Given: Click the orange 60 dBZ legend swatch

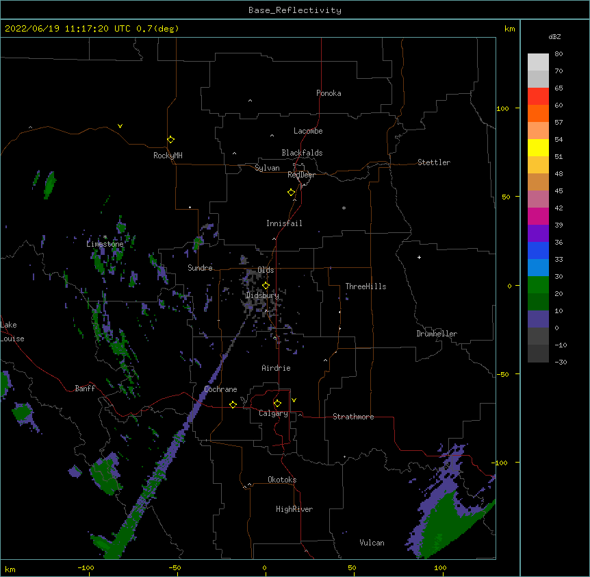Looking at the screenshot, I should pos(538,113).
